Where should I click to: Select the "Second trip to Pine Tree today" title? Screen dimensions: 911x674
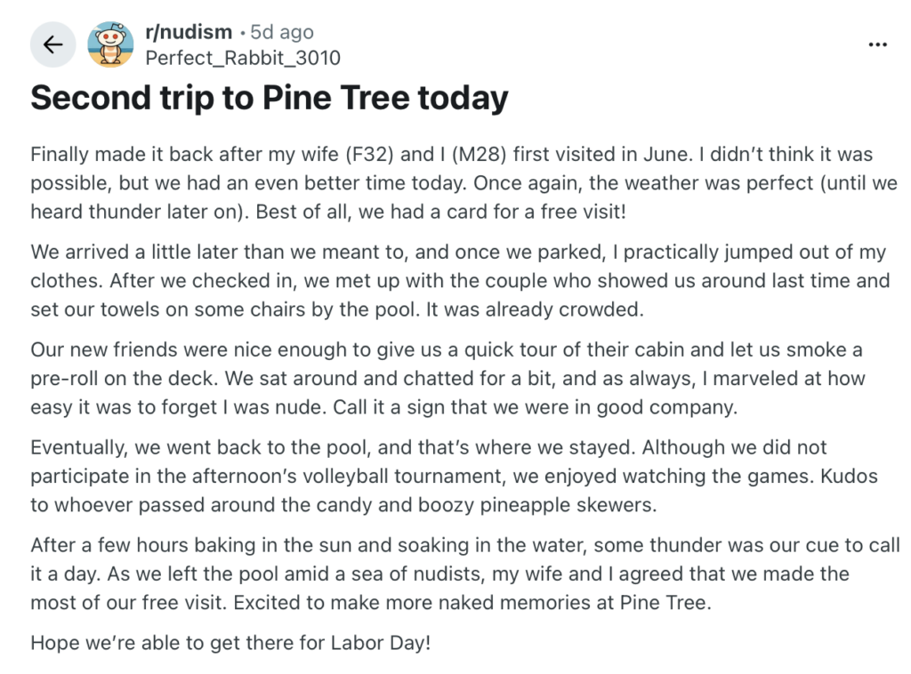pyautogui.click(x=269, y=98)
